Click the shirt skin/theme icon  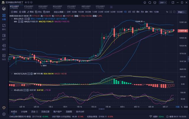coord(155,3)
